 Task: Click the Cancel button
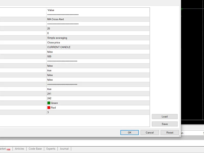149,132
